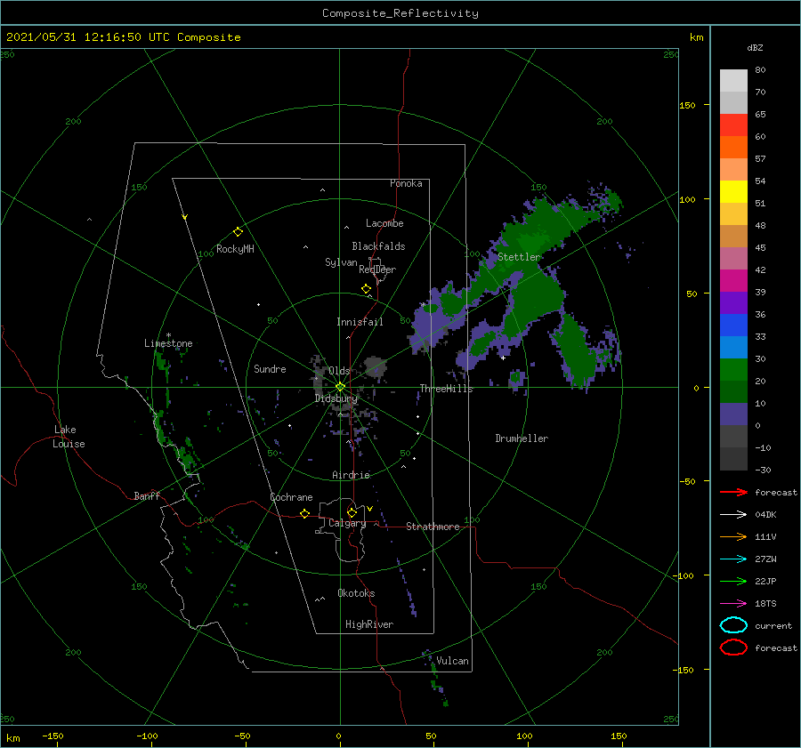Click the Okotoks label
Viewport: 801px width, 748px height.
[x=356, y=593]
